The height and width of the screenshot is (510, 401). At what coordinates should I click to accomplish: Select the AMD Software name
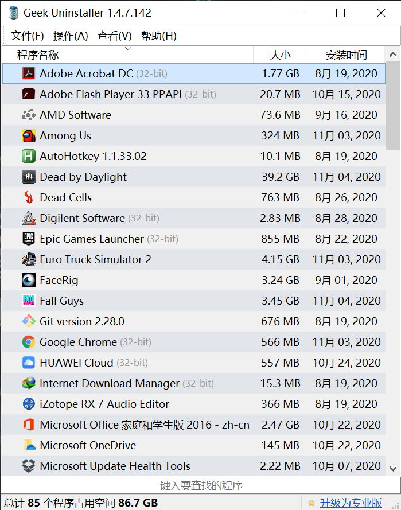[76, 115]
